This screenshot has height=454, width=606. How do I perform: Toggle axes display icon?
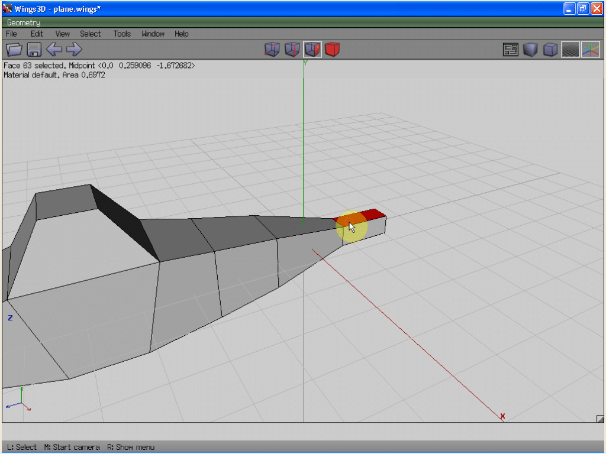(x=590, y=50)
